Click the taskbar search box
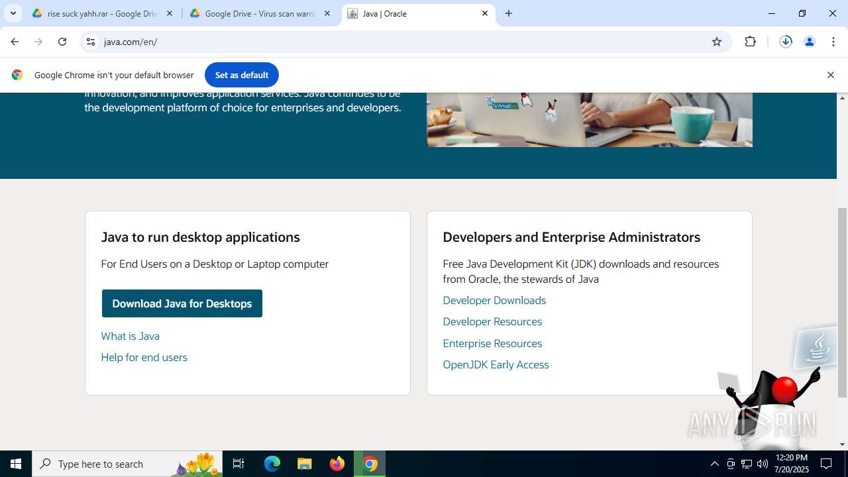The image size is (848, 477). [x=127, y=464]
